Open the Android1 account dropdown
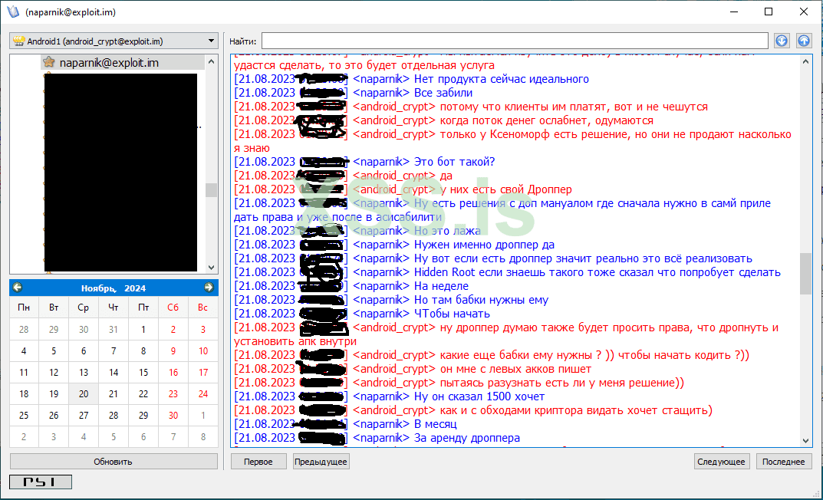 [x=114, y=41]
